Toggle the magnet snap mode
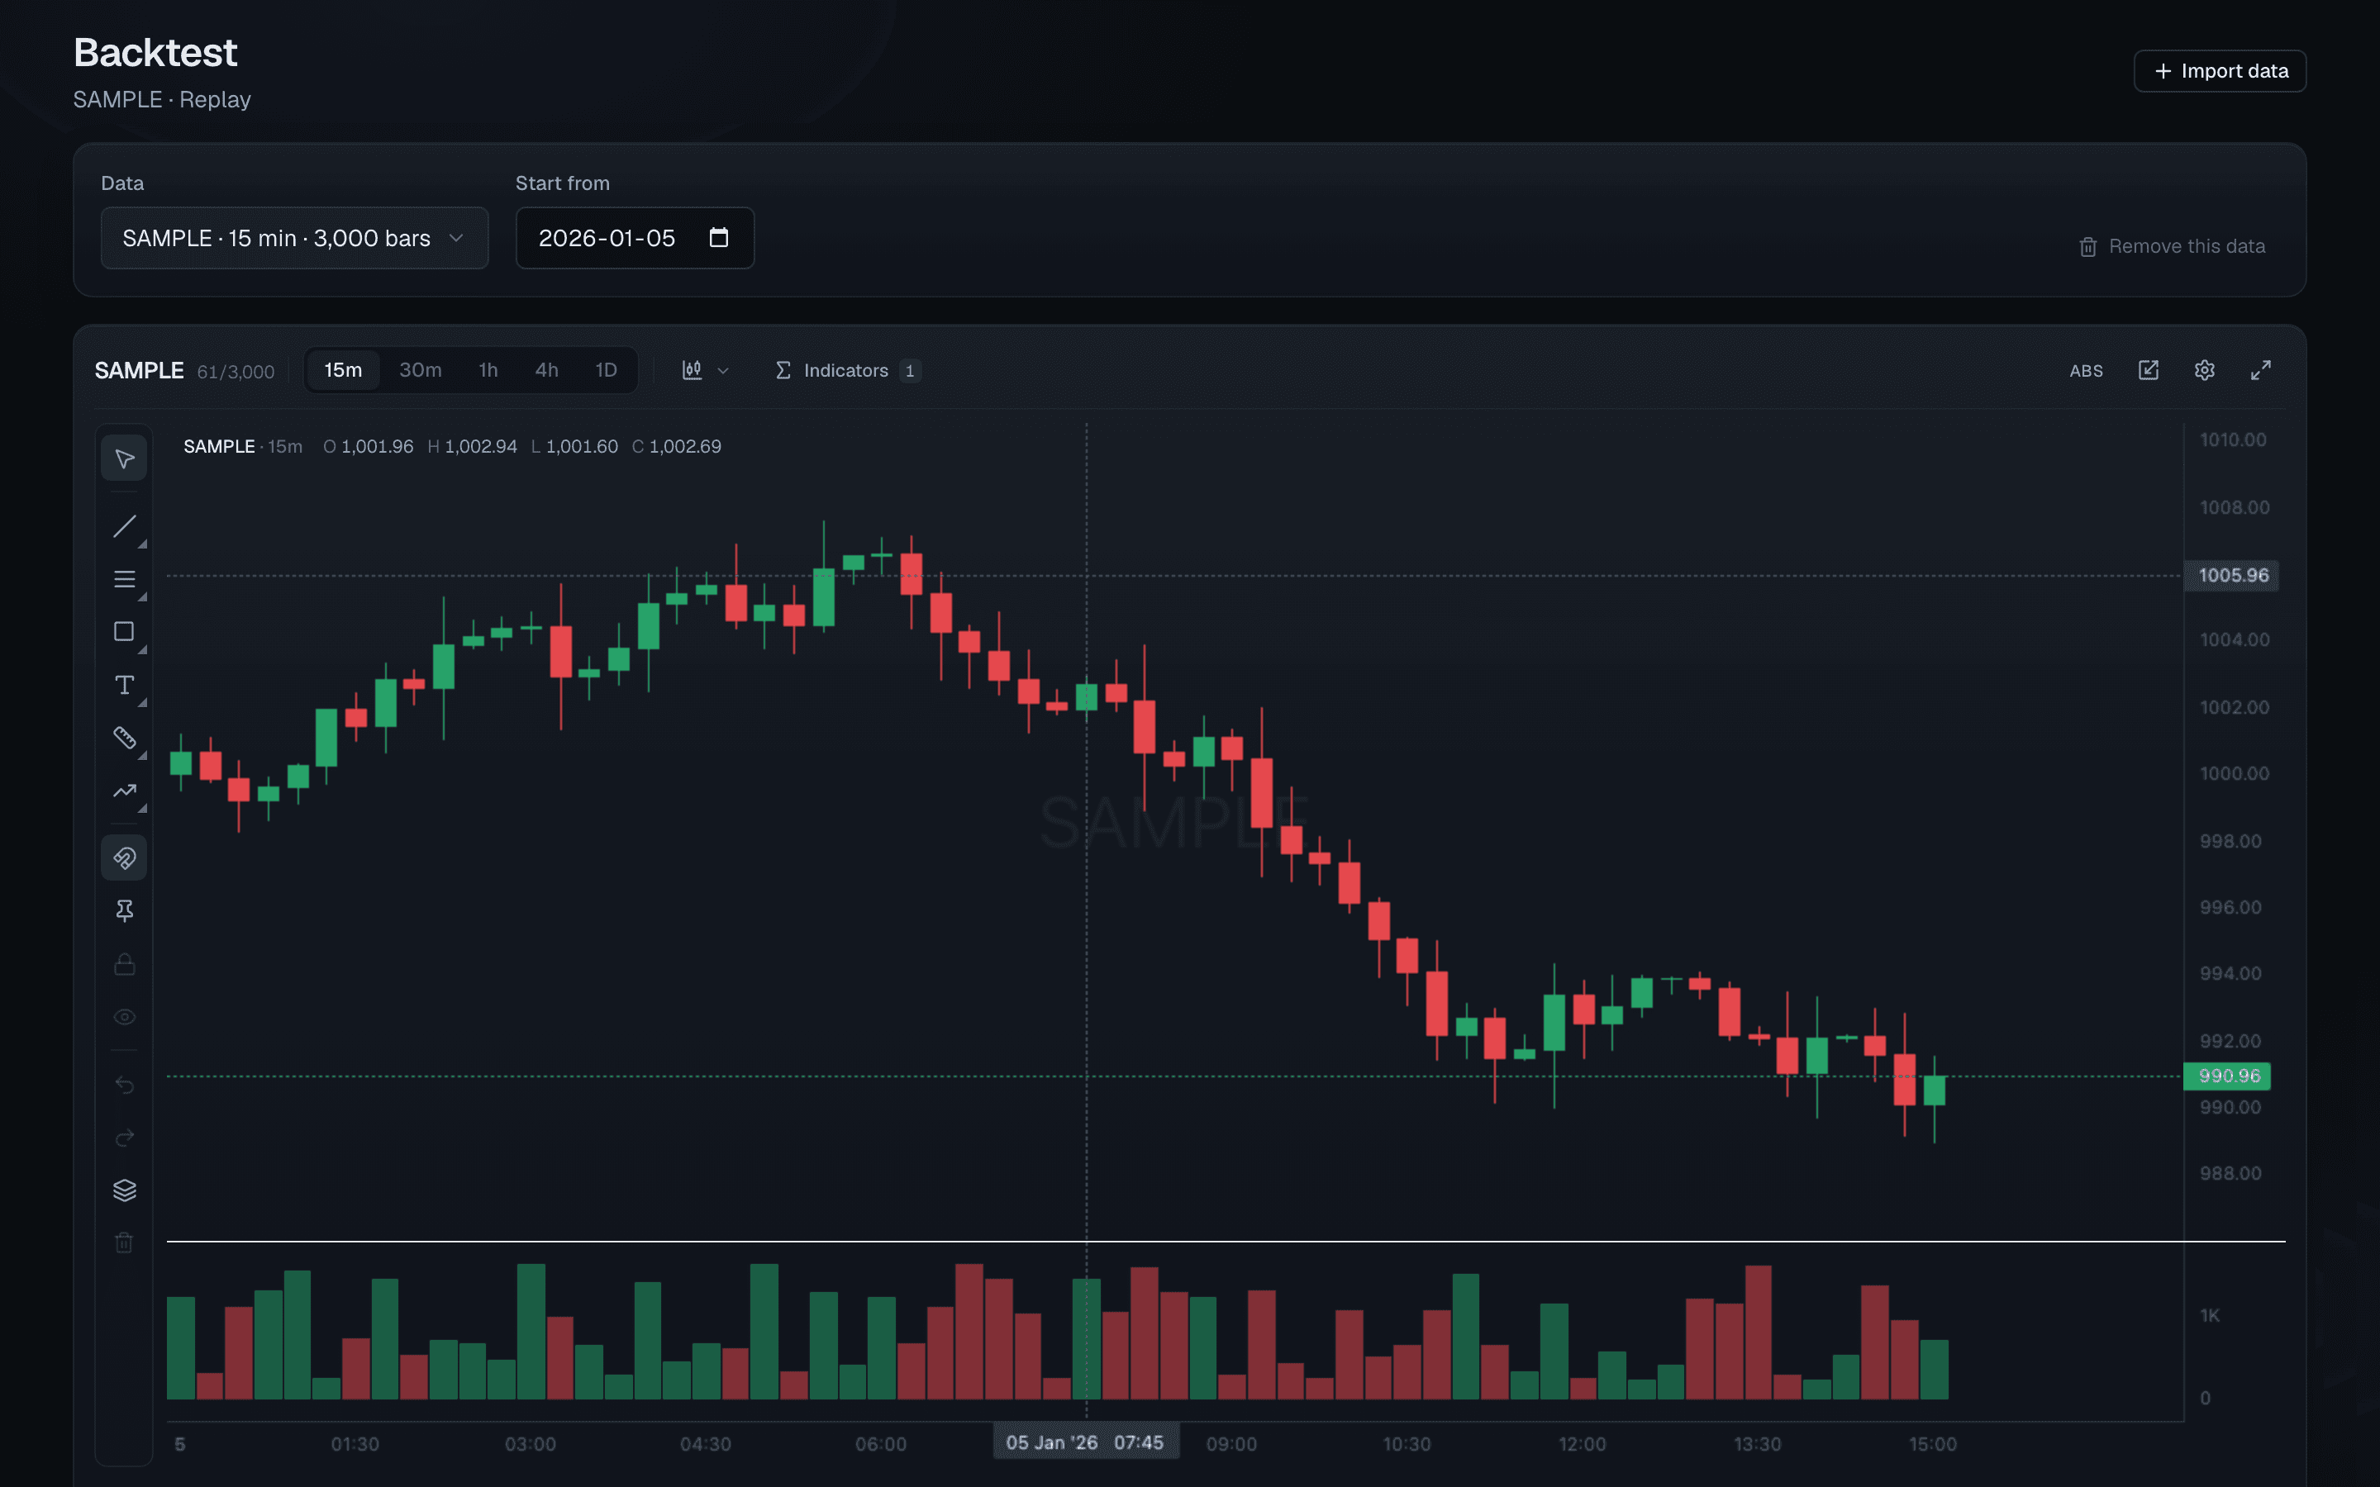 click(124, 858)
